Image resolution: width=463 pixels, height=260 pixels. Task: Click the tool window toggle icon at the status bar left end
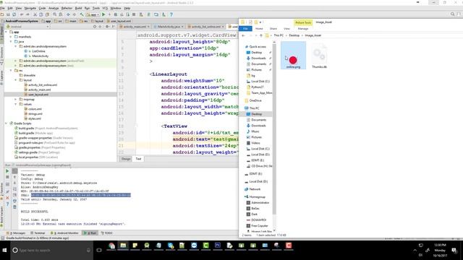coord(2,238)
